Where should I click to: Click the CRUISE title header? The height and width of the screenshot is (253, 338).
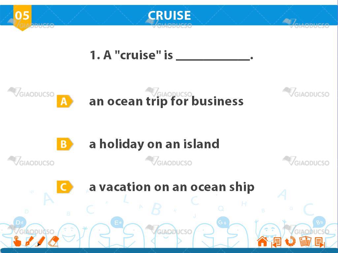pyautogui.click(x=169, y=15)
